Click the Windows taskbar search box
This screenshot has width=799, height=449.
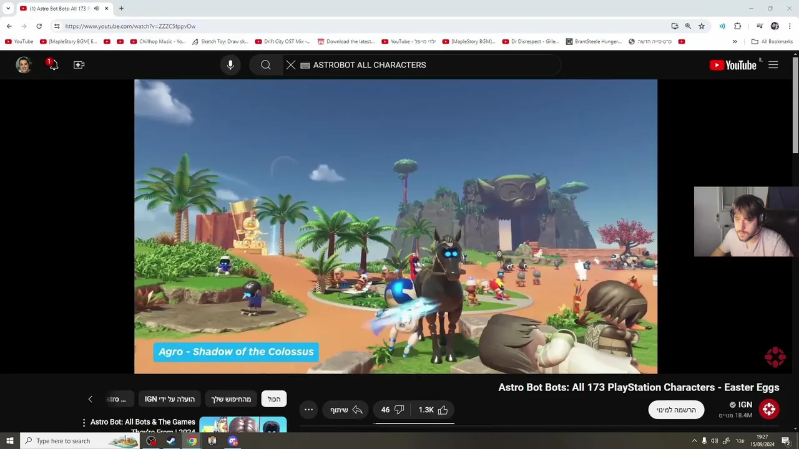[81, 441]
